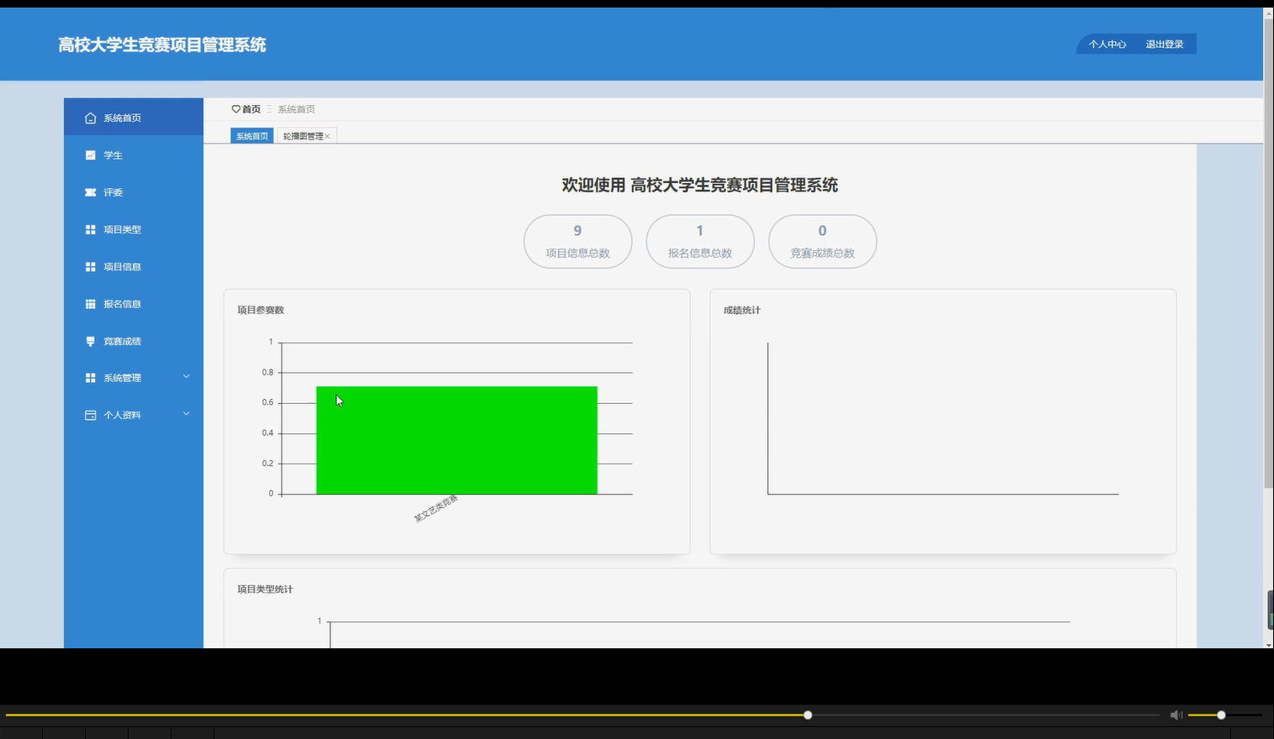The width and height of the screenshot is (1274, 739).
Task: Toggle open the 个人资料 menu section
Action: coord(122,414)
